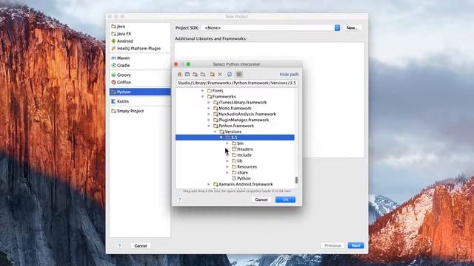This screenshot has height=266, width=474.
Task: Click the share folder icon
Action: (x=234, y=172)
